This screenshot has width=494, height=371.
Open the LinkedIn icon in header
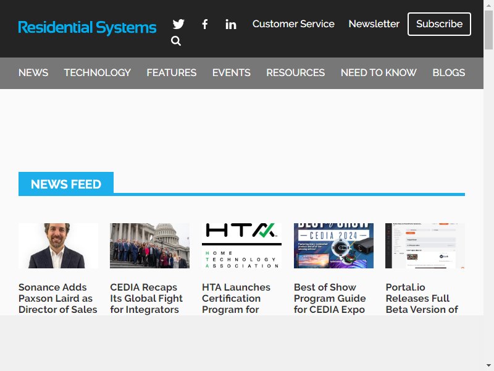[x=230, y=24]
